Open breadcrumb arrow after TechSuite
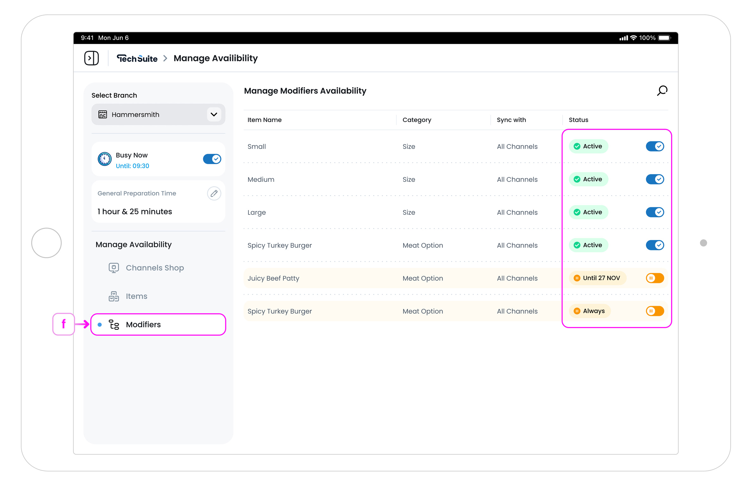747x486 pixels. click(x=165, y=58)
